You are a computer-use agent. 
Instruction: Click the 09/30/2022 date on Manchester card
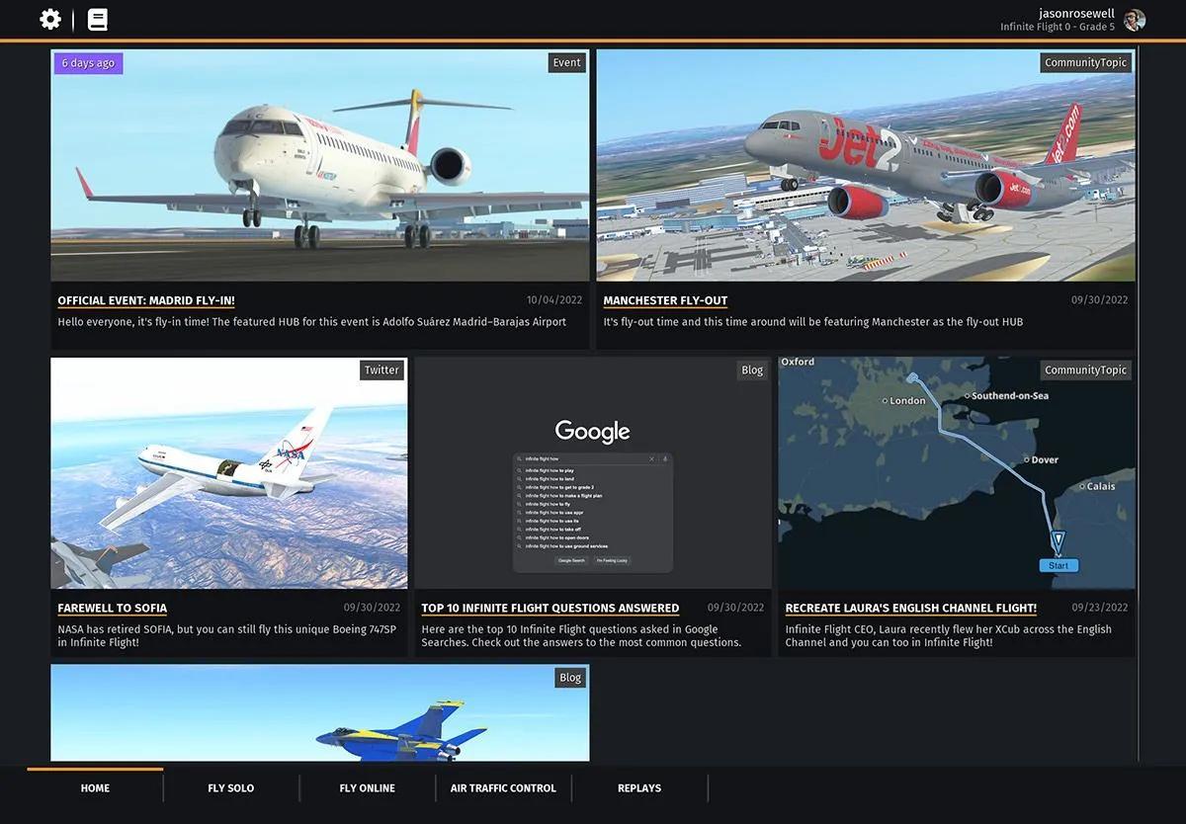pyautogui.click(x=1100, y=300)
